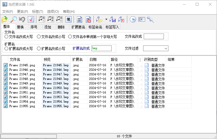Click the red checkmark apply icon
Viewport: 217px width, 139px height.
[31, 19]
